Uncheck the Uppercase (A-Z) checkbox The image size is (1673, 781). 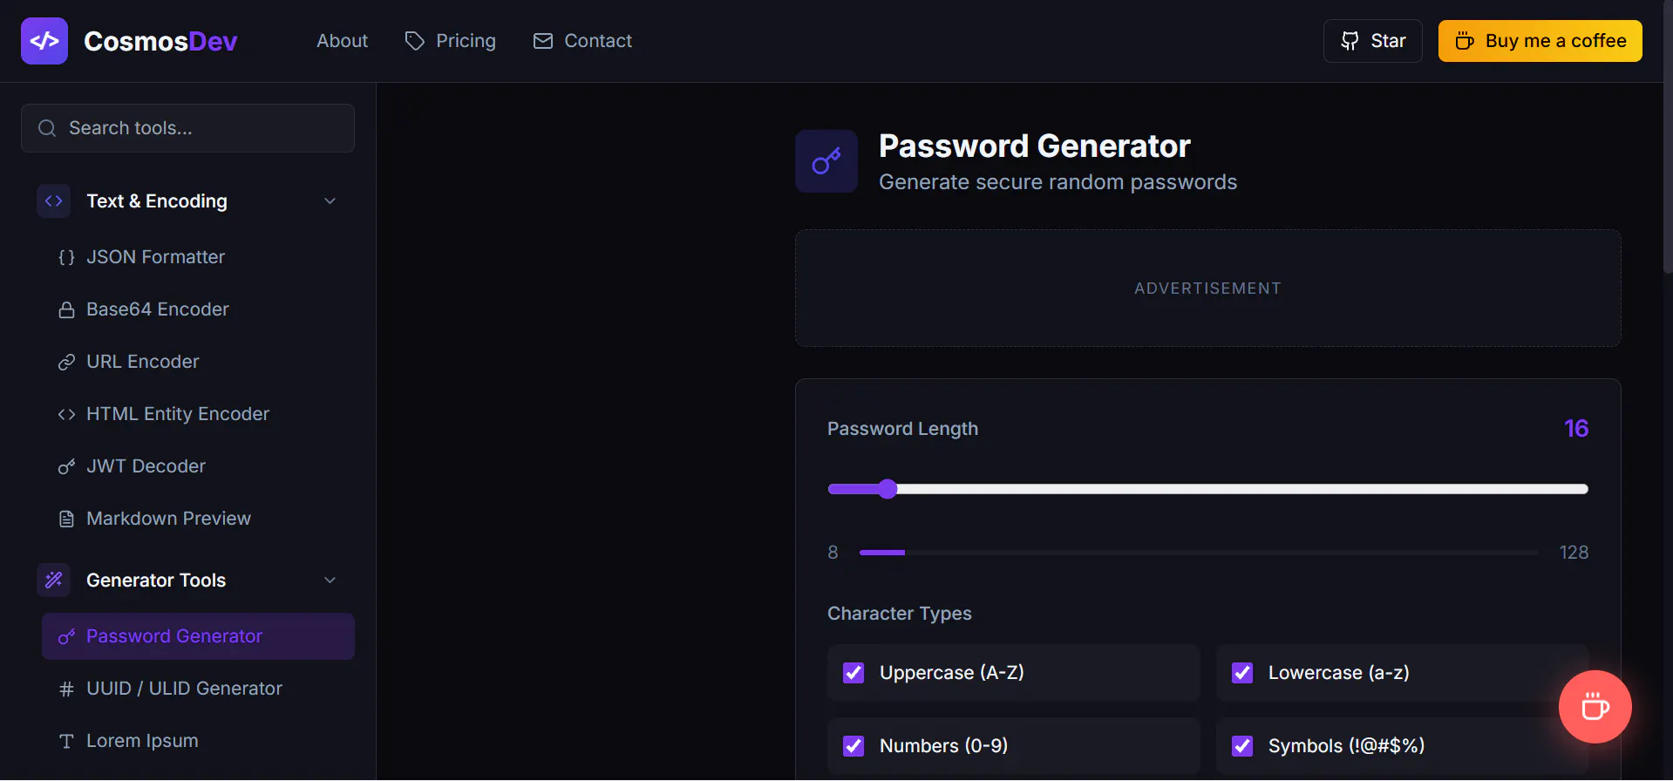pyautogui.click(x=854, y=673)
